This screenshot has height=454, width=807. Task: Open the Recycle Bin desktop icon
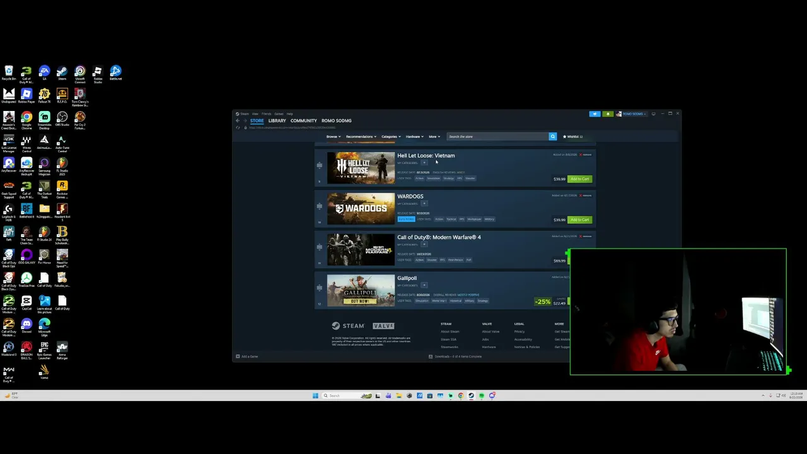point(9,73)
